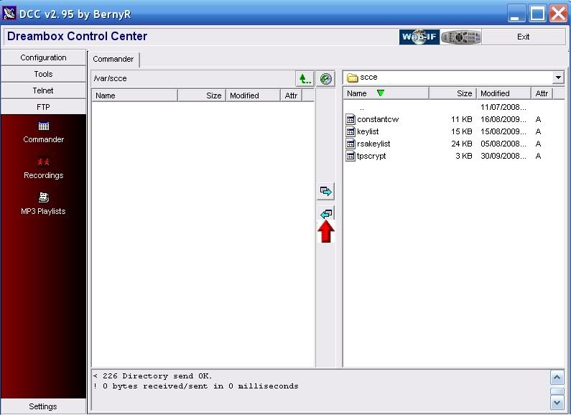Sort left panel by Name column
The width and height of the screenshot is (571, 415).
pos(134,95)
